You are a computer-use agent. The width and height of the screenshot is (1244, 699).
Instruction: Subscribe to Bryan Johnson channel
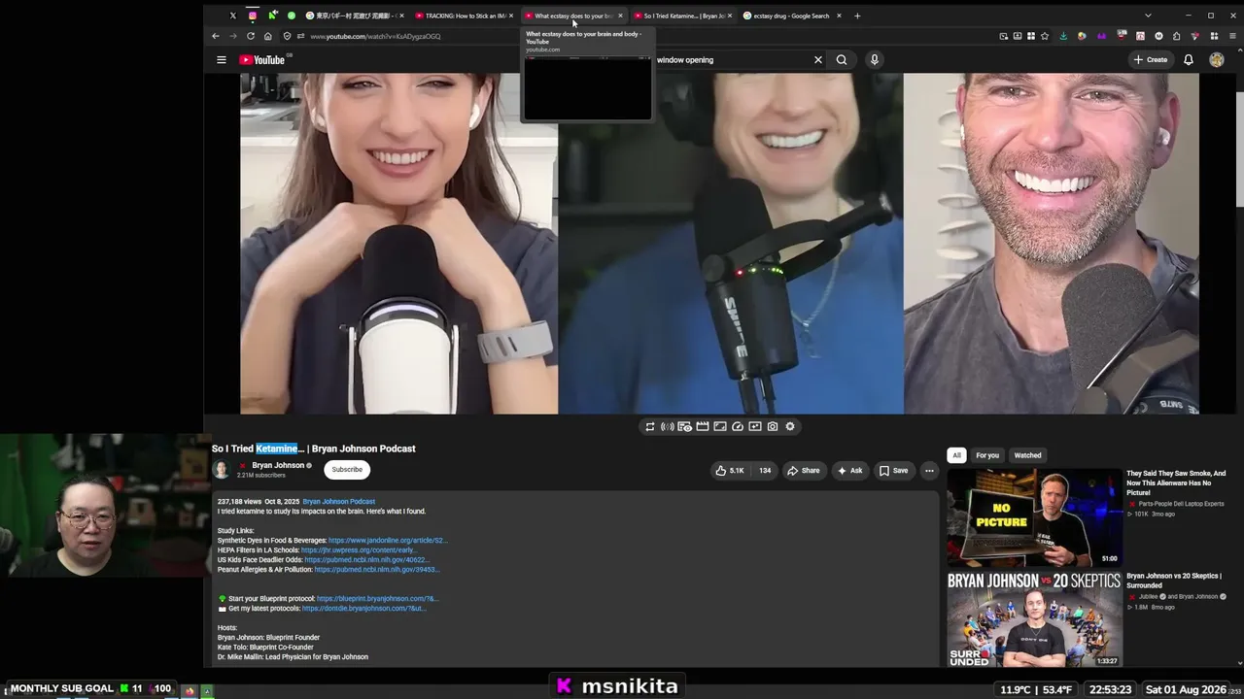pos(347,470)
